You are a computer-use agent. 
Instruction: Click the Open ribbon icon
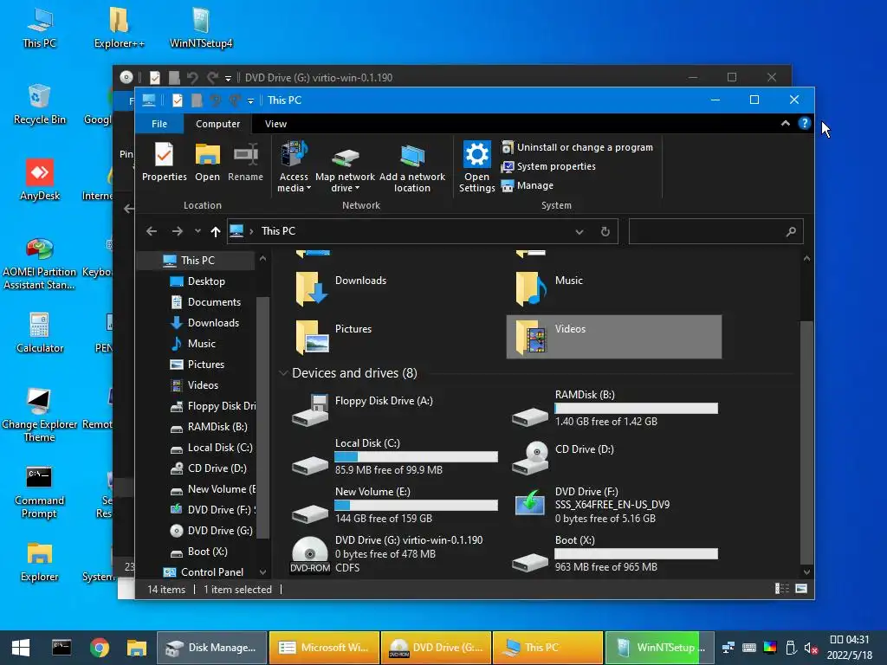coord(207,162)
